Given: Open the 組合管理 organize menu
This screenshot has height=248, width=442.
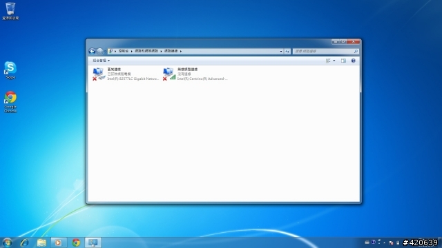Looking at the screenshot, I should pyautogui.click(x=102, y=61).
